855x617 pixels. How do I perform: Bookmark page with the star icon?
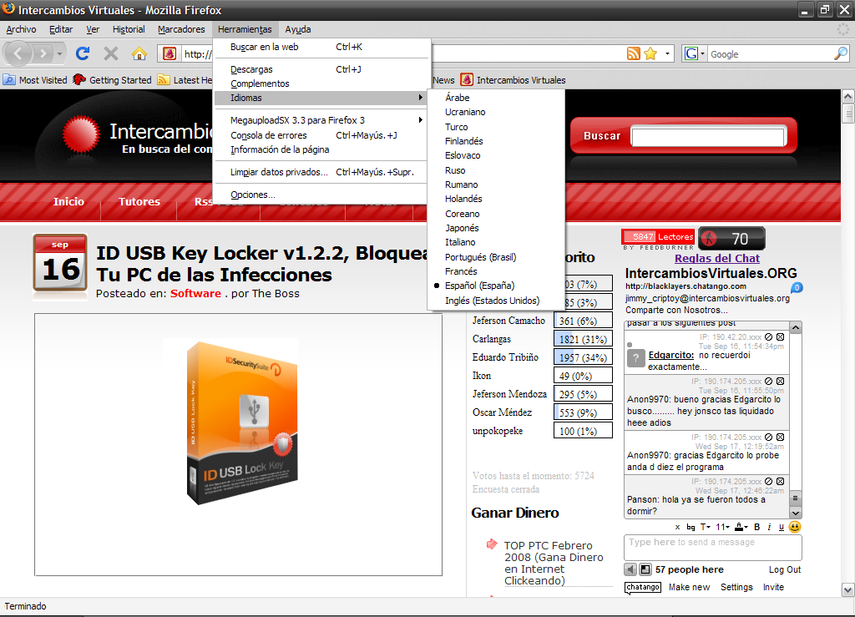click(x=650, y=53)
